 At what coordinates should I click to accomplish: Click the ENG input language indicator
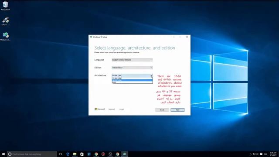pos(265,154)
